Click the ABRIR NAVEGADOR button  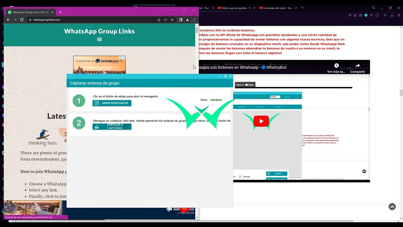[112, 103]
